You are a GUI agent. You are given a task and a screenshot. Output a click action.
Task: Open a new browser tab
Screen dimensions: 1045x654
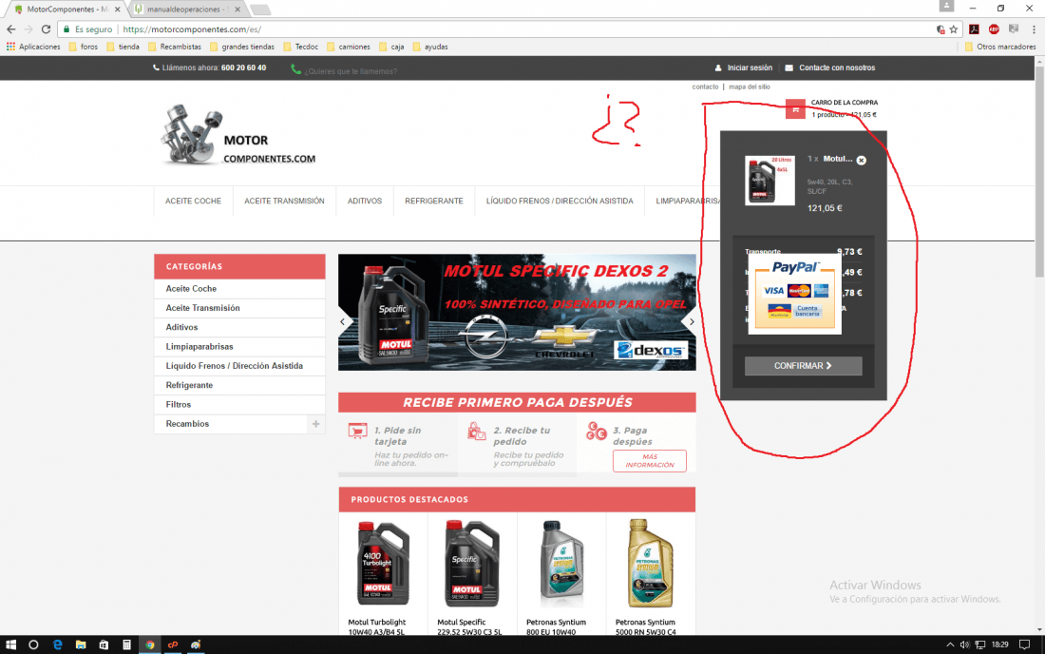coord(260,10)
